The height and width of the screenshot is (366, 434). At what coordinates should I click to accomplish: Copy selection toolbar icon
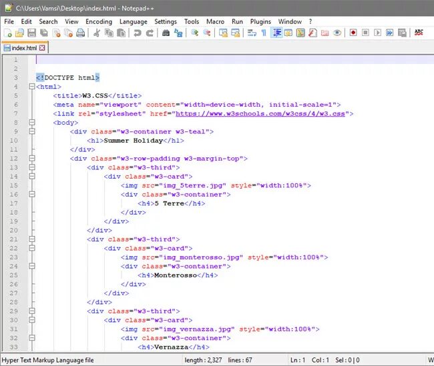tap(109, 33)
